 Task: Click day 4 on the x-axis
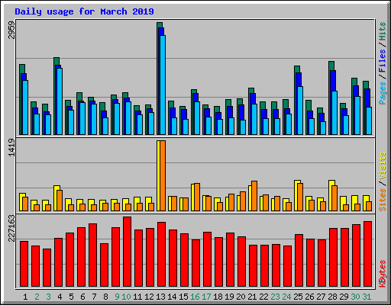coord(60,297)
